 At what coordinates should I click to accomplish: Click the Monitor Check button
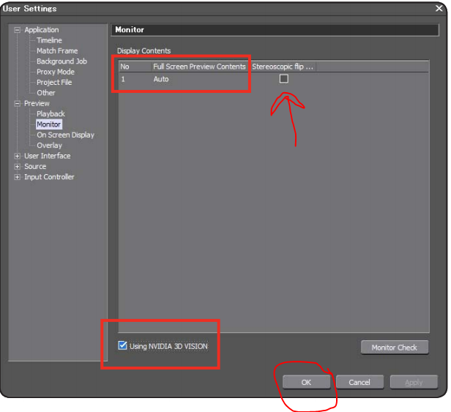tap(395, 348)
